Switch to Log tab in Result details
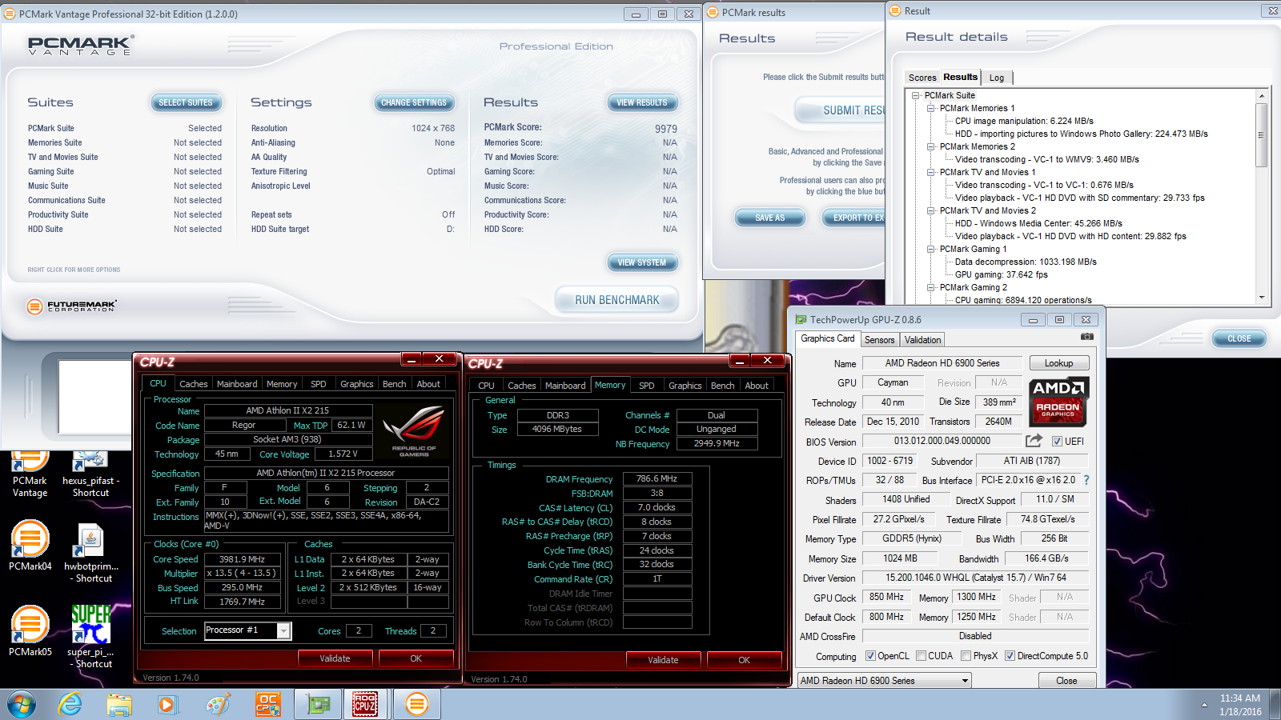This screenshot has height=720, width=1281. point(996,78)
